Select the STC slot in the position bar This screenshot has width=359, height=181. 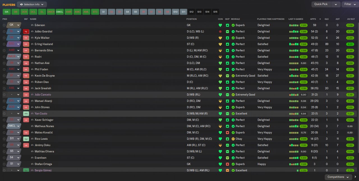point(95,12)
